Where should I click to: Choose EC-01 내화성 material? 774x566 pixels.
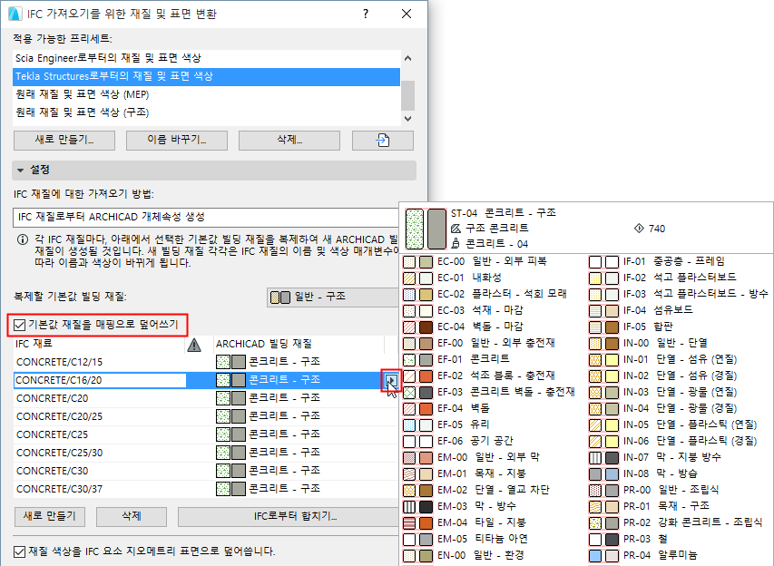coord(491,278)
